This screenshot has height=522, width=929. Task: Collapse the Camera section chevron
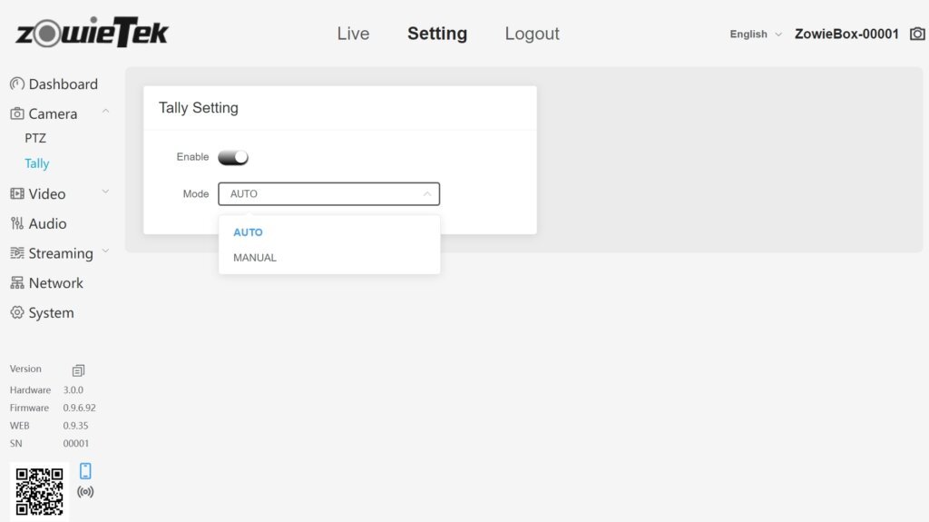click(x=105, y=112)
